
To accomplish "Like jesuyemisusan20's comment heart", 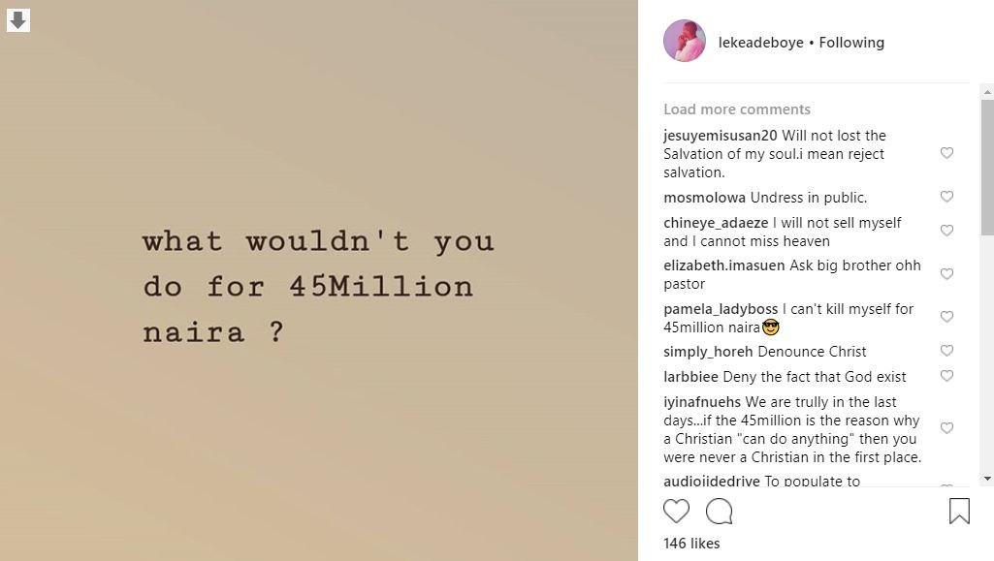I will pyautogui.click(x=946, y=153).
